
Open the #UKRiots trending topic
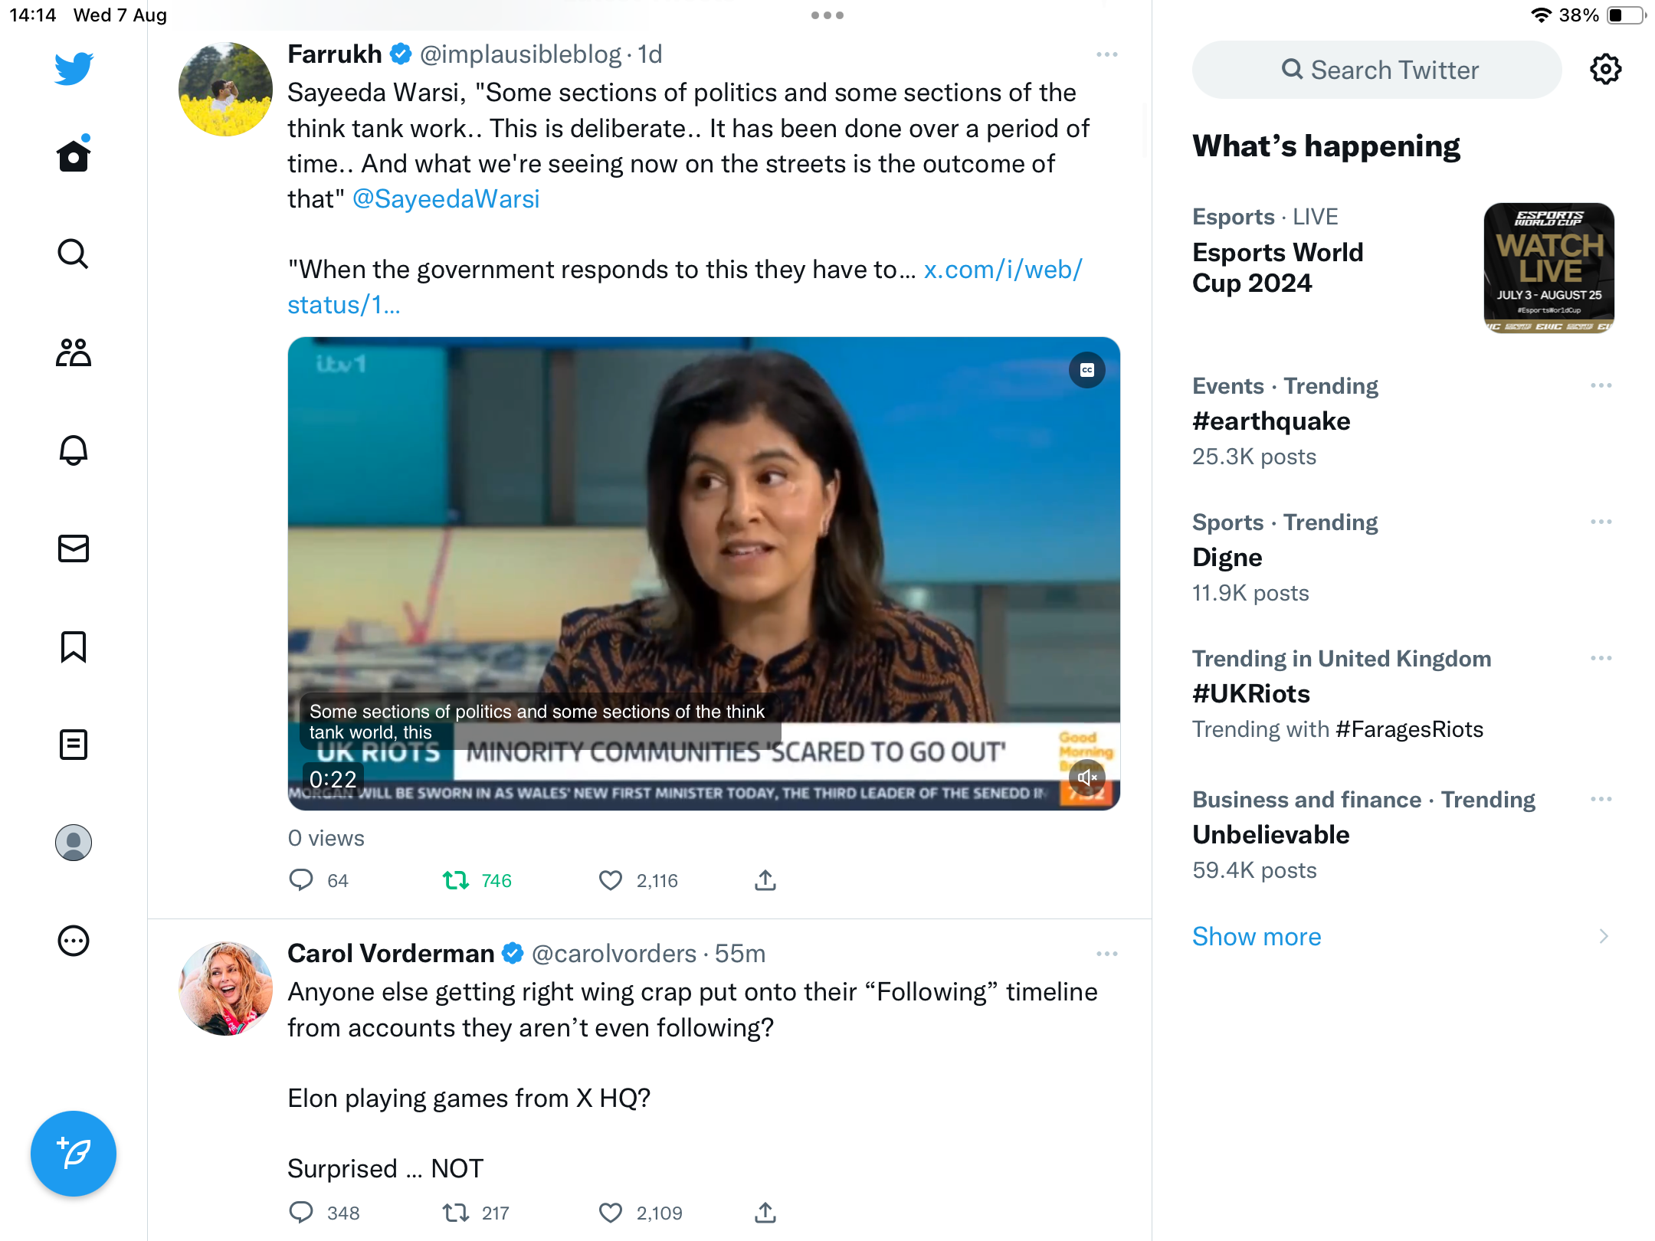coord(1251,693)
